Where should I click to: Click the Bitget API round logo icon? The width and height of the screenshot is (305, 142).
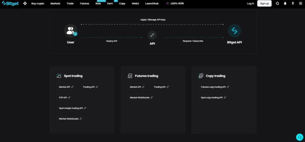click(x=234, y=31)
